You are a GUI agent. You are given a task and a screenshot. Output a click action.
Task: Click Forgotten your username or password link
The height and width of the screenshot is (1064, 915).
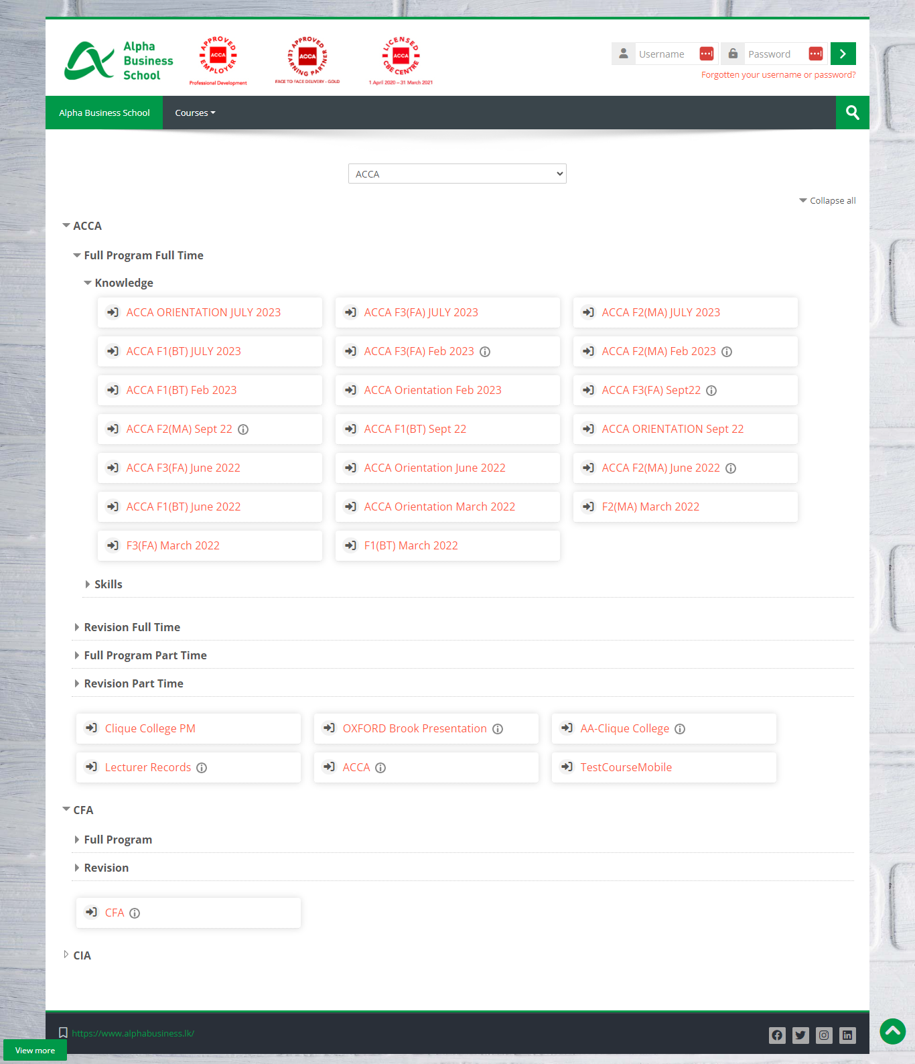click(778, 75)
